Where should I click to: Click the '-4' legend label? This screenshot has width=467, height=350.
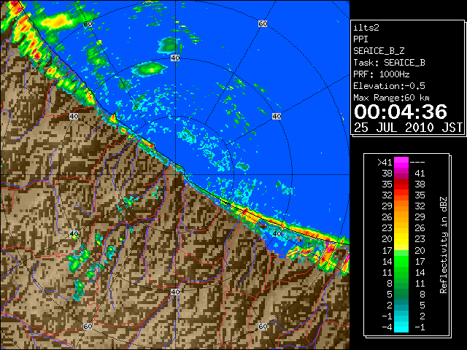387,327
